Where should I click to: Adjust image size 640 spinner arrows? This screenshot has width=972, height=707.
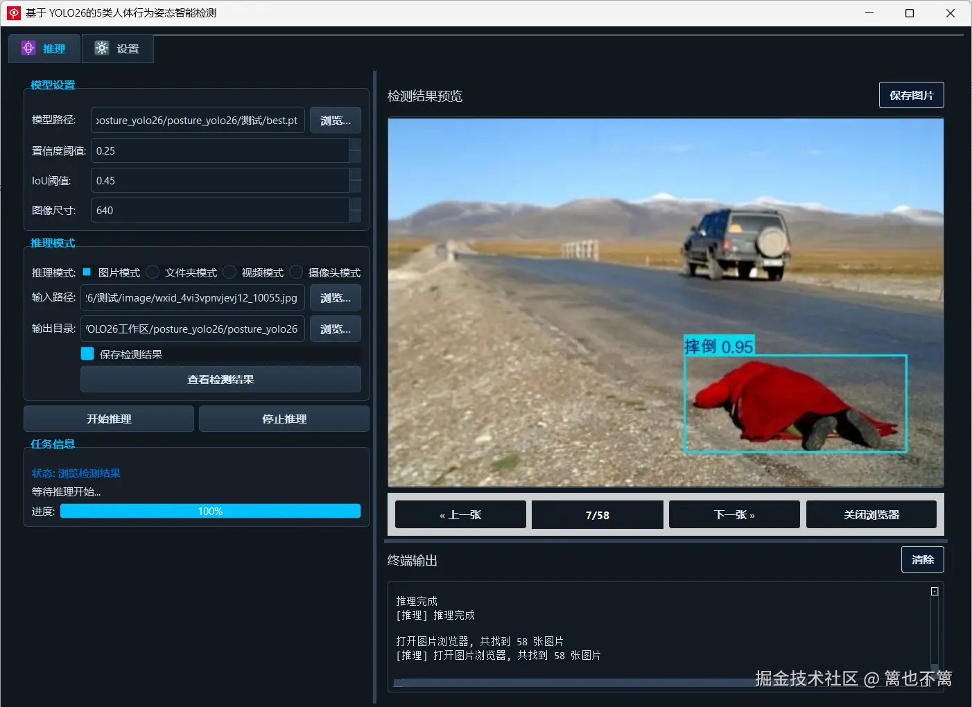point(355,210)
